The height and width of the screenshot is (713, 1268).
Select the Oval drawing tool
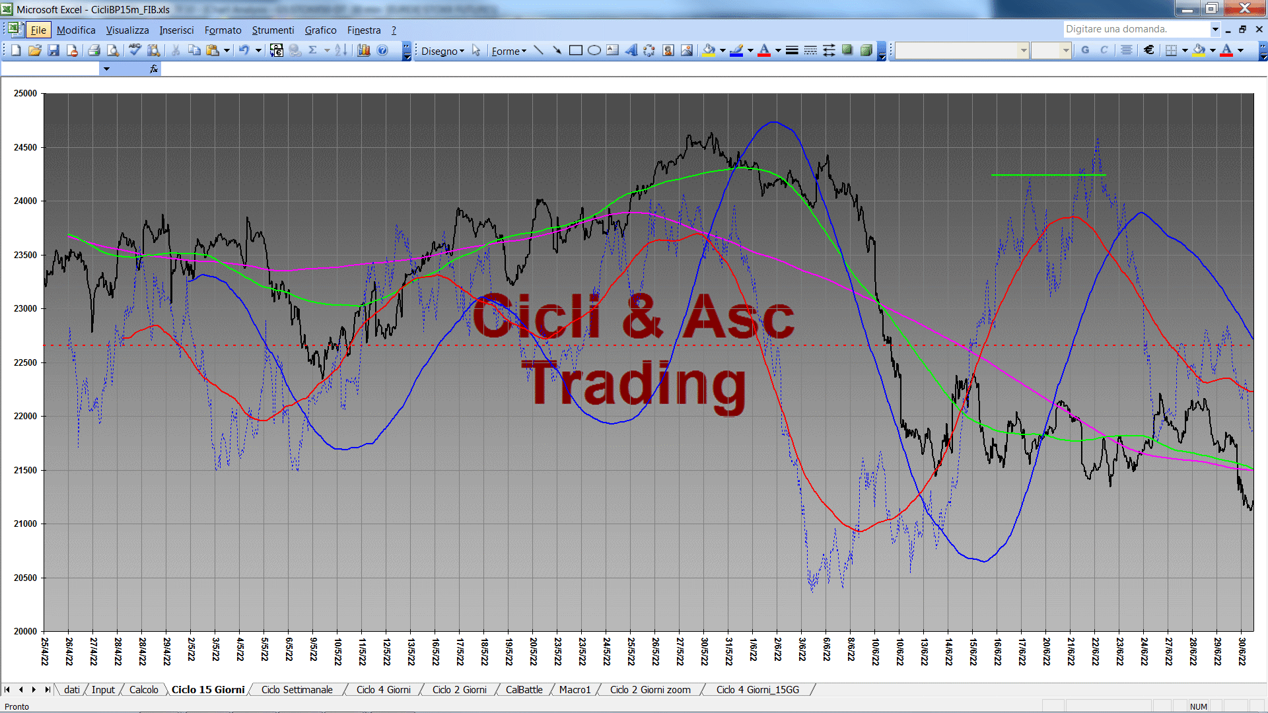594,50
